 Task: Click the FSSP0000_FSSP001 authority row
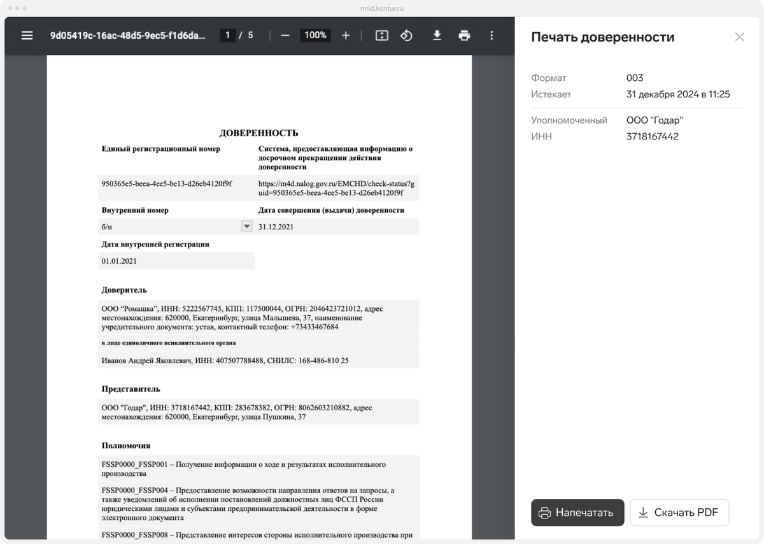point(258,469)
